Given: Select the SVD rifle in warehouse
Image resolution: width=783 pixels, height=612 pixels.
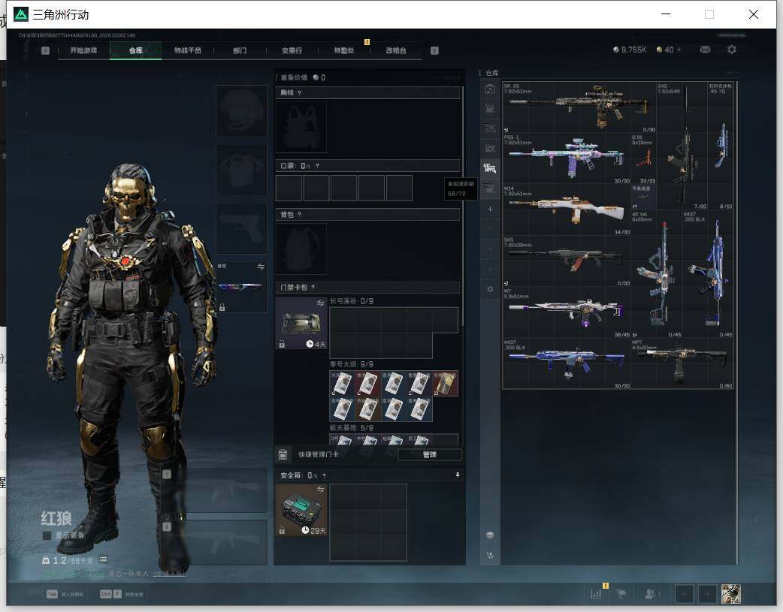Looking at the screenshot, I should point(682,146).
